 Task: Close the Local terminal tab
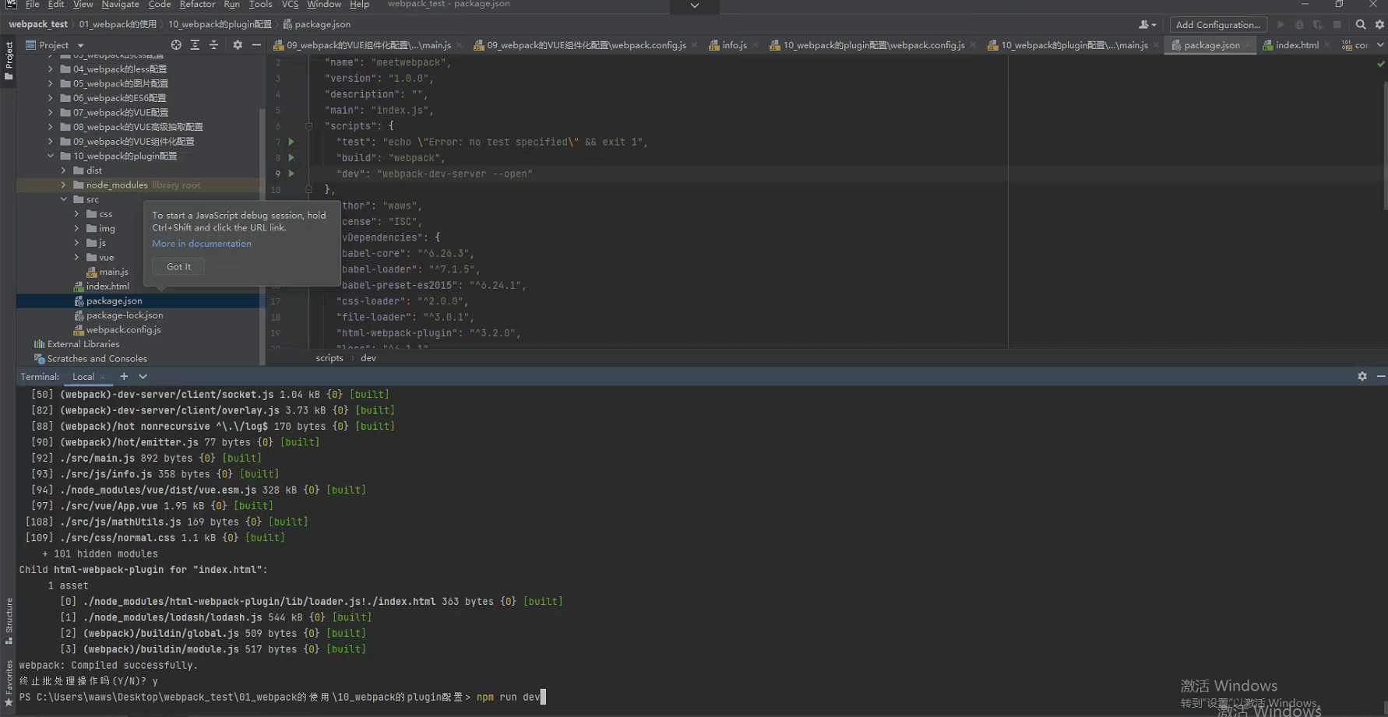point(102,377)
